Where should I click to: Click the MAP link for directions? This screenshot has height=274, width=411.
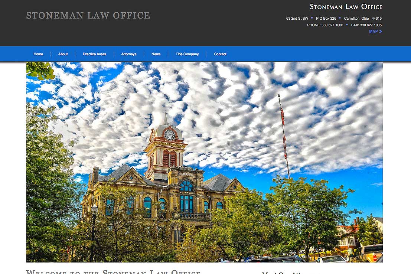(x=373, y=32)
